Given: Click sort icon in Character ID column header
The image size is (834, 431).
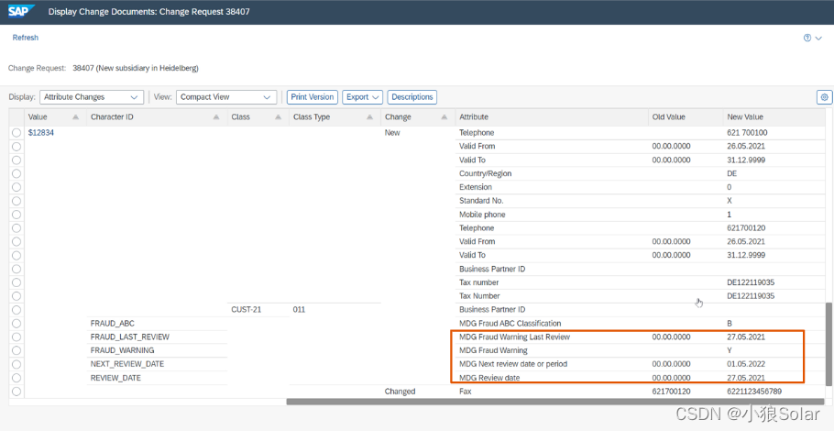Looking at the screenshot, I should pyautogui.click(x=216, y=117).
